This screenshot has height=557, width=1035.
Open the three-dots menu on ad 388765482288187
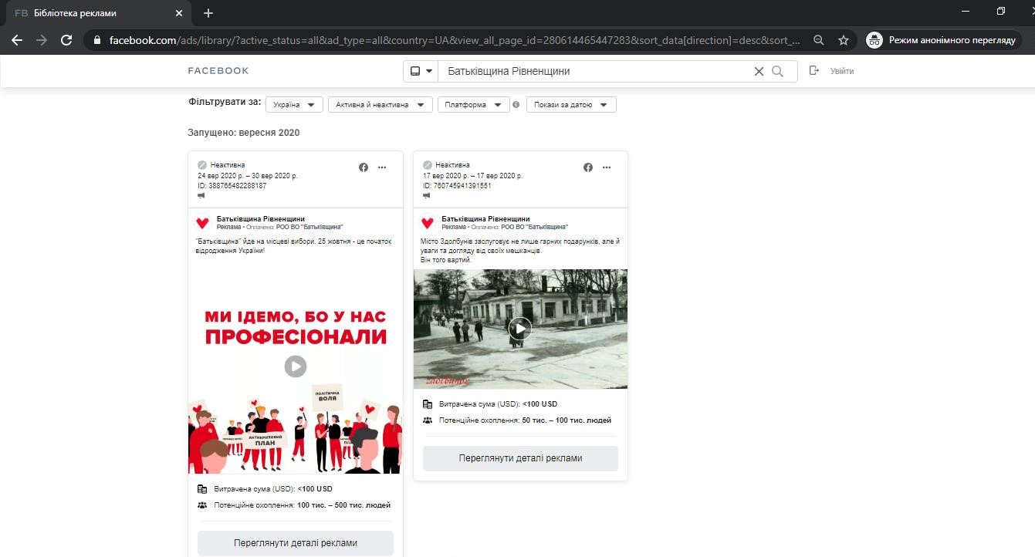click(382, 167)
